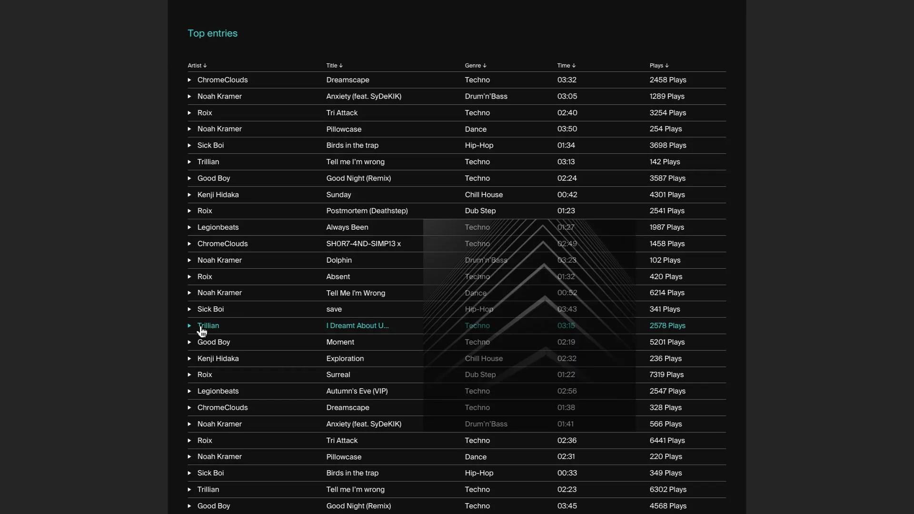Sort tracks by Genre header
Viewport: 914px width, 514px height.
[476, 66]
